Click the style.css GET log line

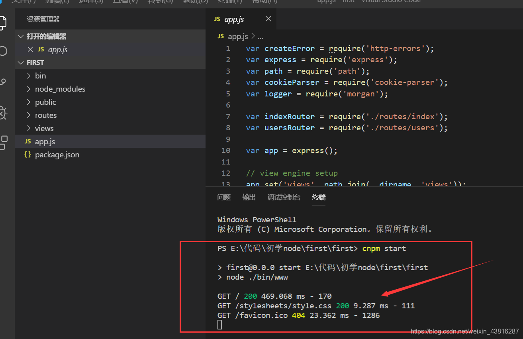pyautogui.click(x=316, y=306)
